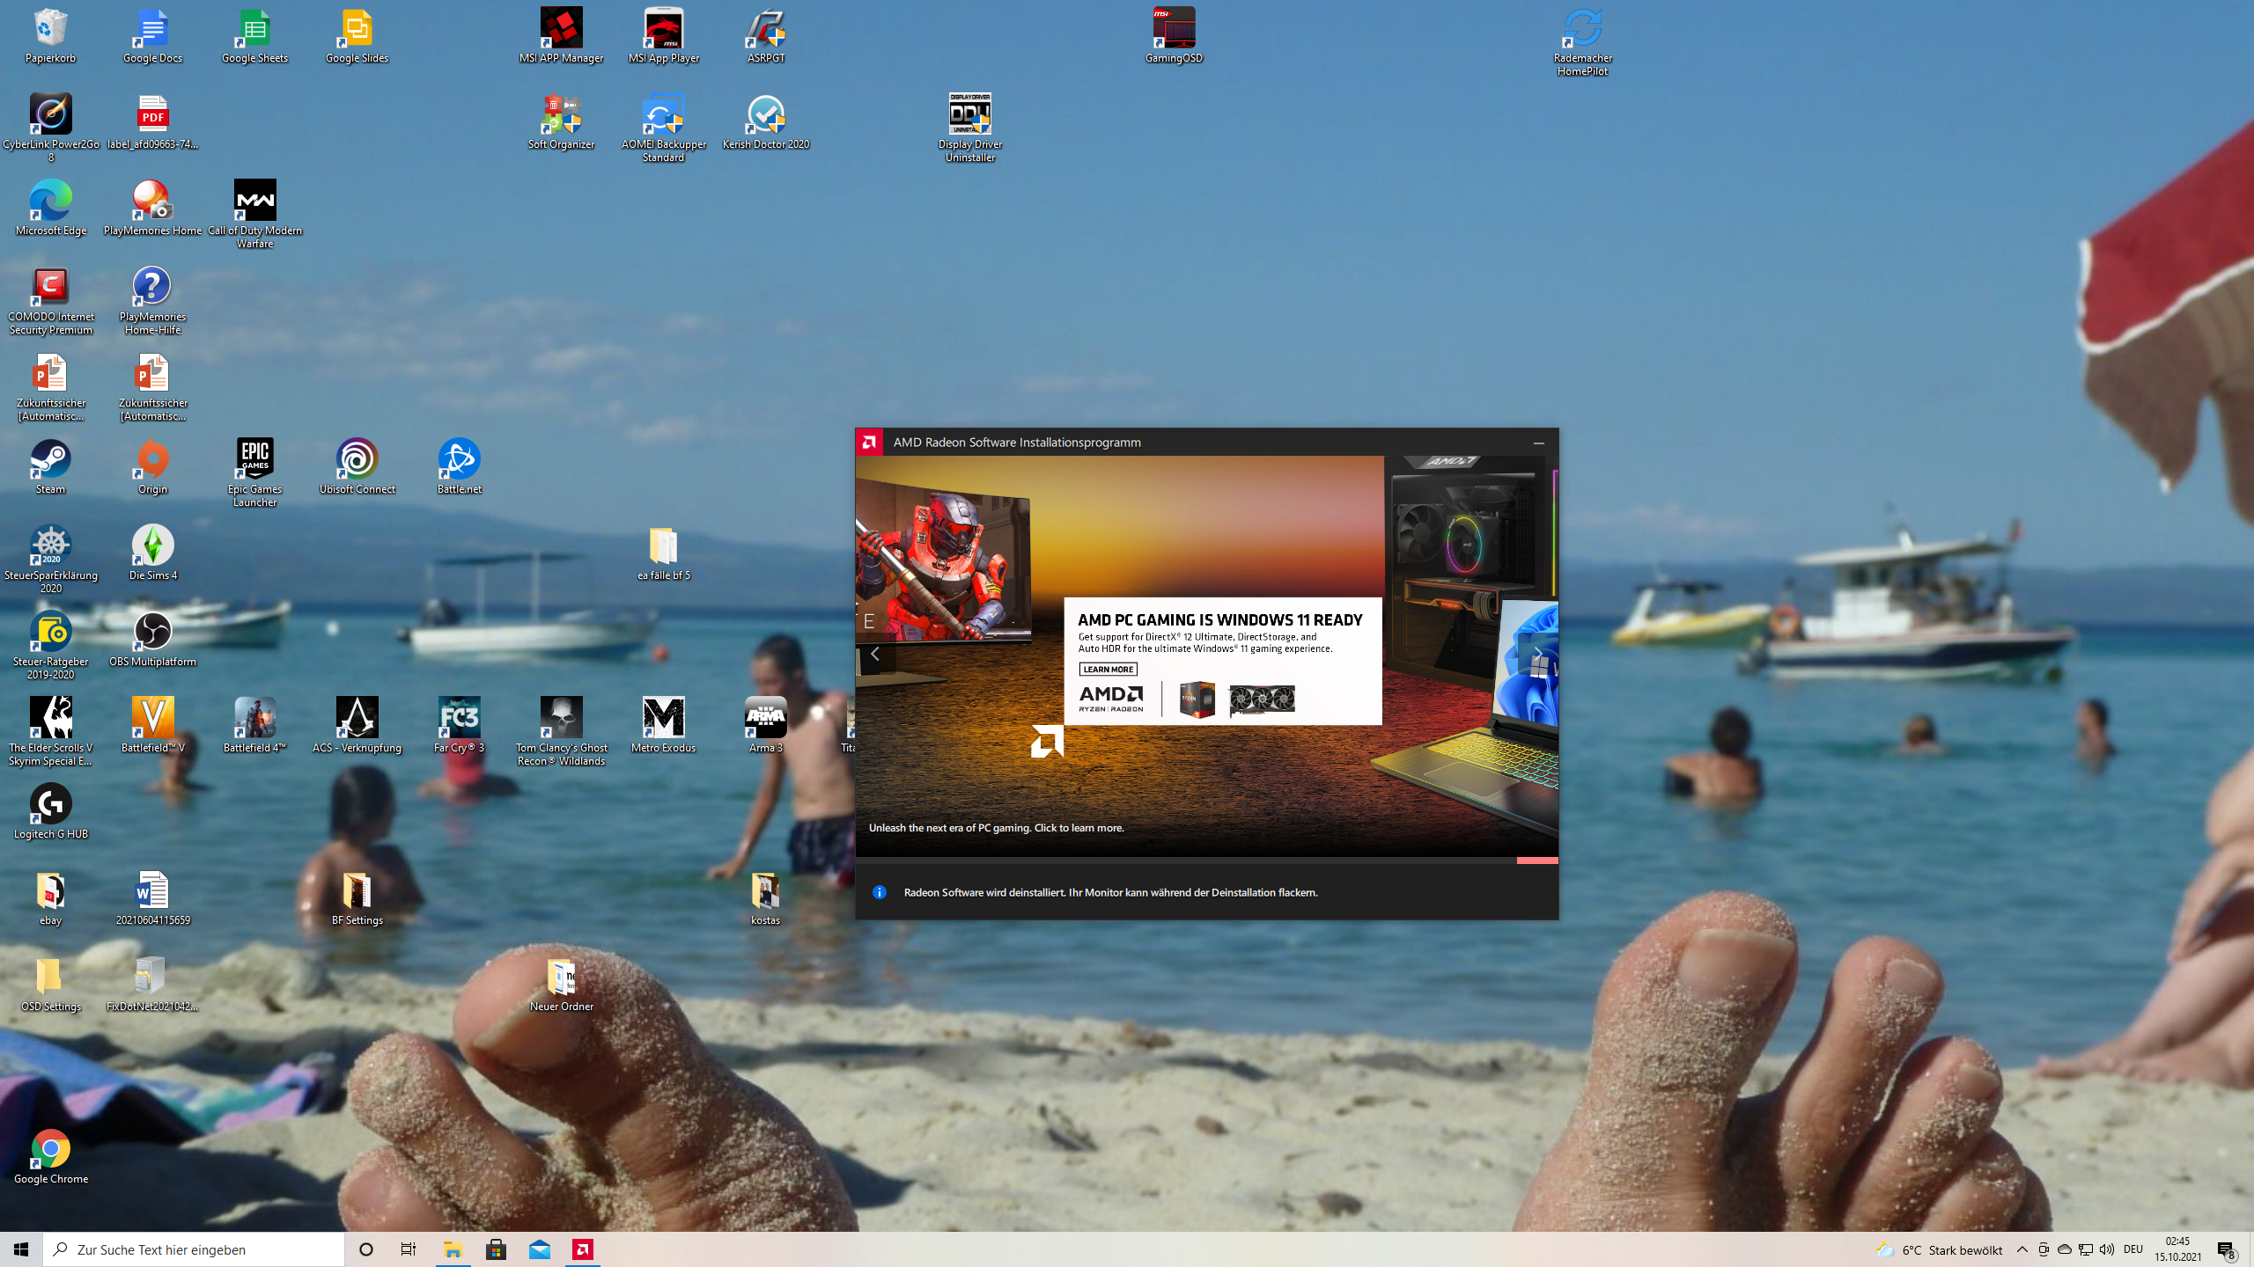The image size is (2254, 1267).
Task: Show next slide in AMD installer banner
Action: (x=1537, y=654)
